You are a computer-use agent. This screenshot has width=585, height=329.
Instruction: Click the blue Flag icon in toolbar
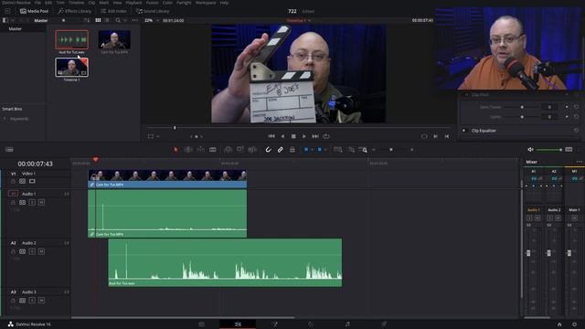[x=306, y=150]
